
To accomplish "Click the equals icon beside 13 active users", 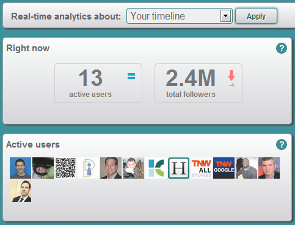I will (131, 76).
